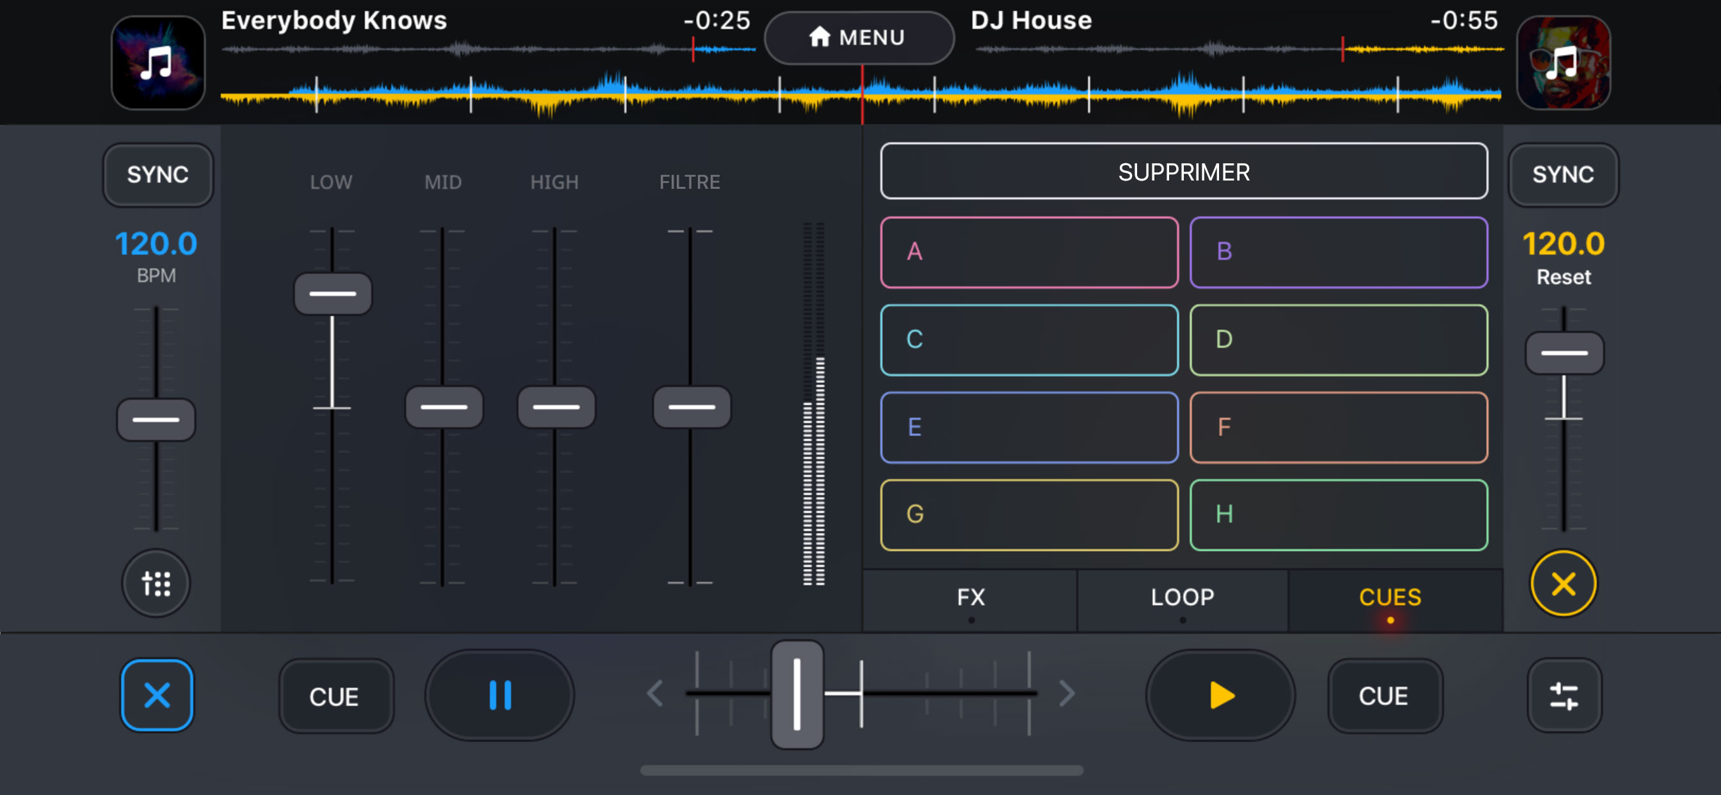Image resolution: width=1721 pixels, height=795 pixels.
Task: Click the LOW EQ slider handle
Action: (333, 293)
